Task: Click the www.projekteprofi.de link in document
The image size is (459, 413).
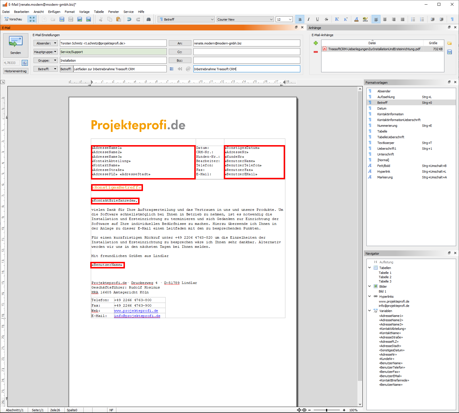Action: point(136,311)
